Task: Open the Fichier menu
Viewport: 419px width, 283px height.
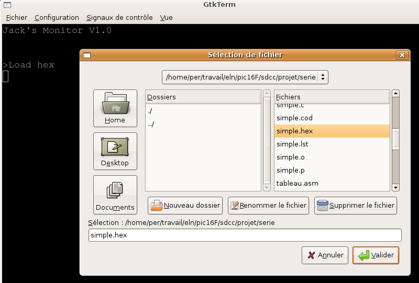Action: click(17, 18)
